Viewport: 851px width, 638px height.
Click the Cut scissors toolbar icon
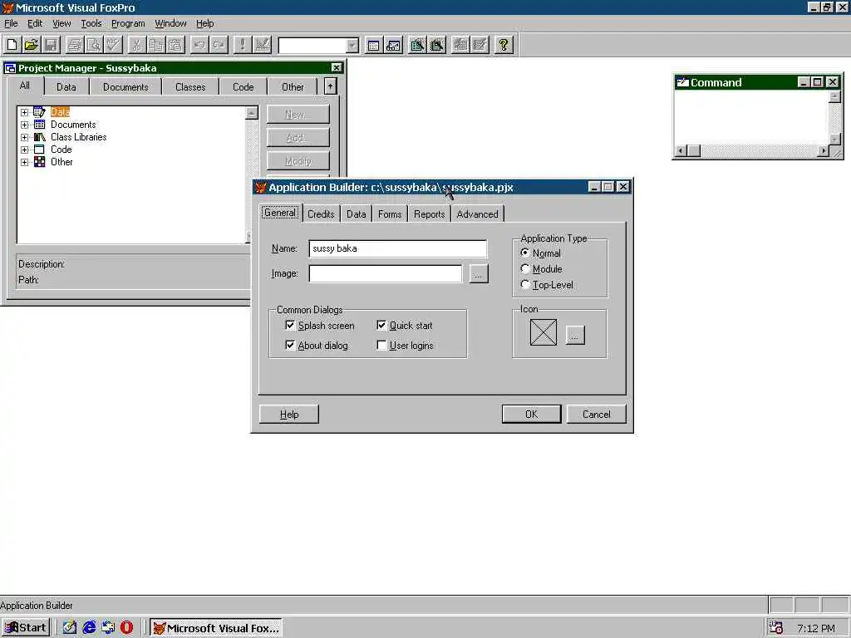coord(136,45)
